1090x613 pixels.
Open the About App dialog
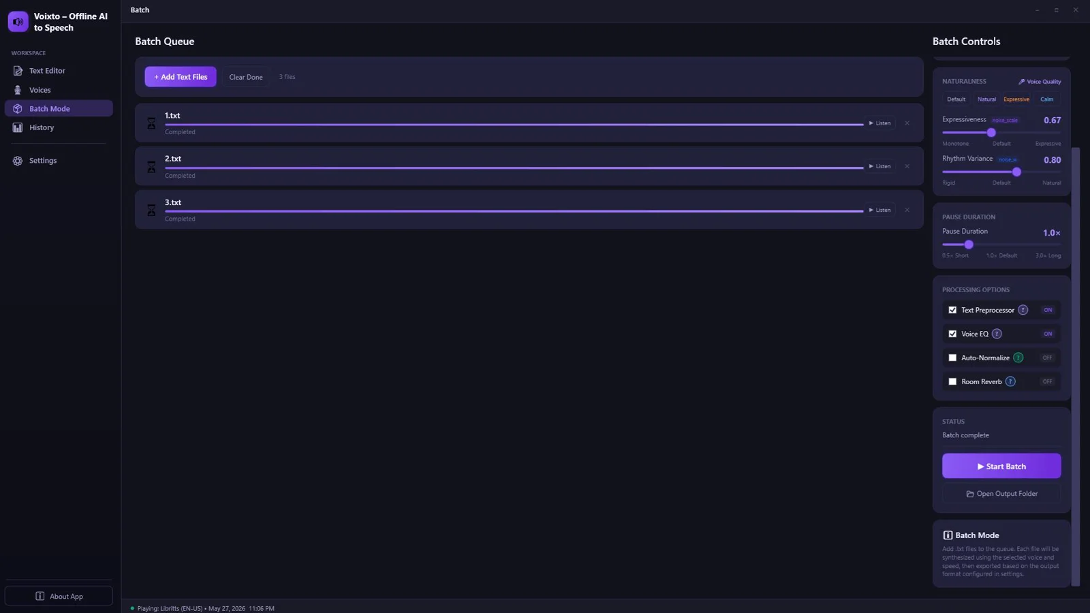click(59, 596)
